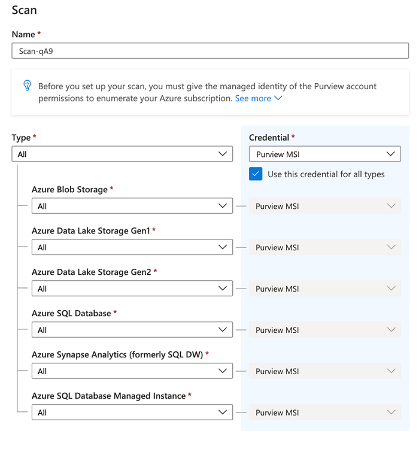Image resolution: width=419 pixels, height=461 pixels.
Task: Click the Data Lake Gen1 credential dropdown
Action: pos(324,247)
